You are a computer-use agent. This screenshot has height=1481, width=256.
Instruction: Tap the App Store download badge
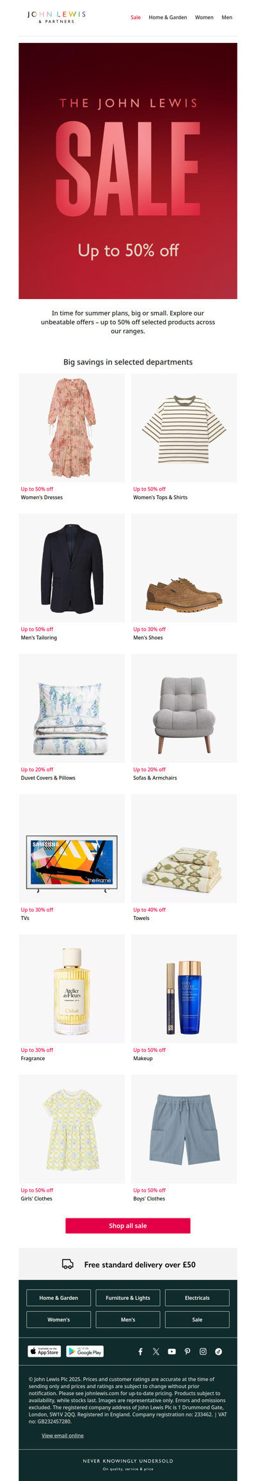[x=44, y=1351]
